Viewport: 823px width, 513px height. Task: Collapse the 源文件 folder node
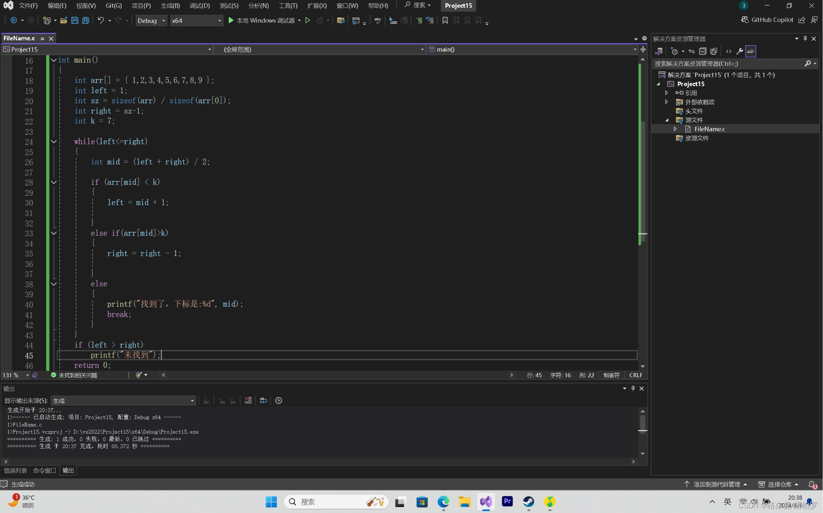click(x=667, y=120)
